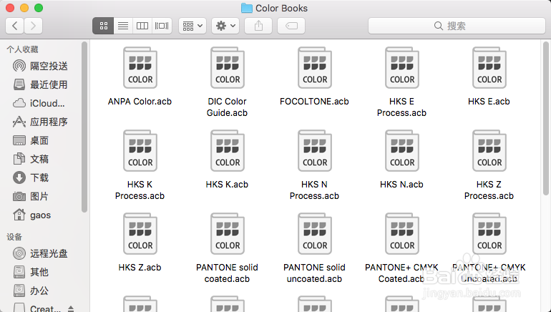Switch to column view
Viewport: 551px width, 312px height.
tap(142, 26)
